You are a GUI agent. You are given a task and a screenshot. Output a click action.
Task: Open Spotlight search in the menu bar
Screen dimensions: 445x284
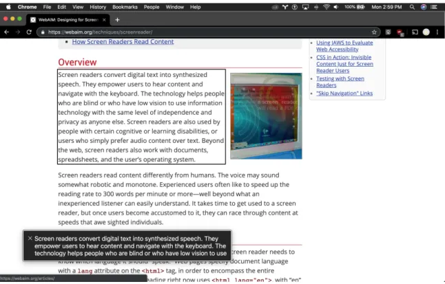pos(412,7)
